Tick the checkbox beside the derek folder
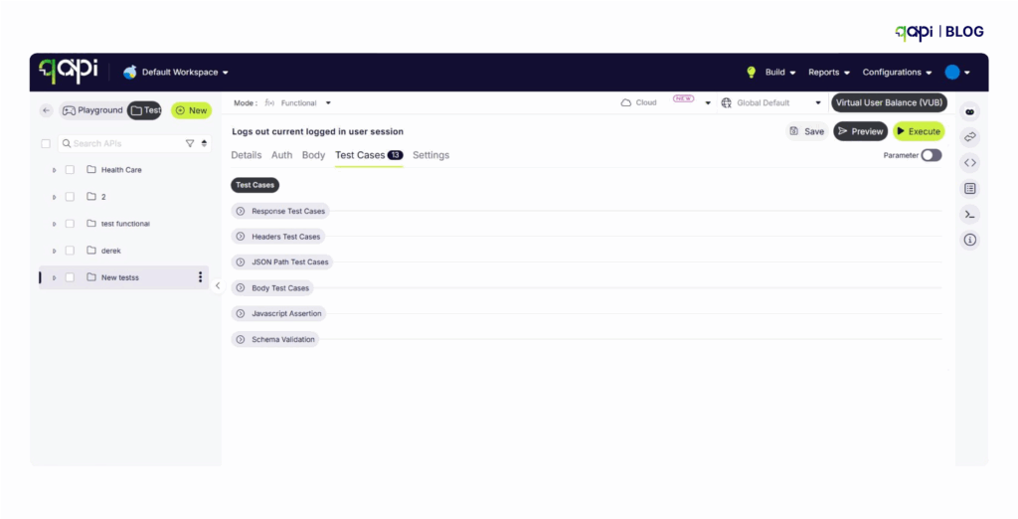Image resolution: width=1018 pixels, height=519 pixels. point(70,251)
